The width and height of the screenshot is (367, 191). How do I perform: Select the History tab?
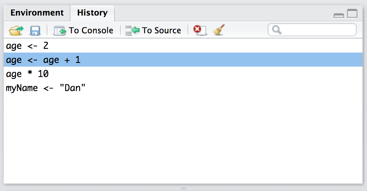(x=92, y=13)
